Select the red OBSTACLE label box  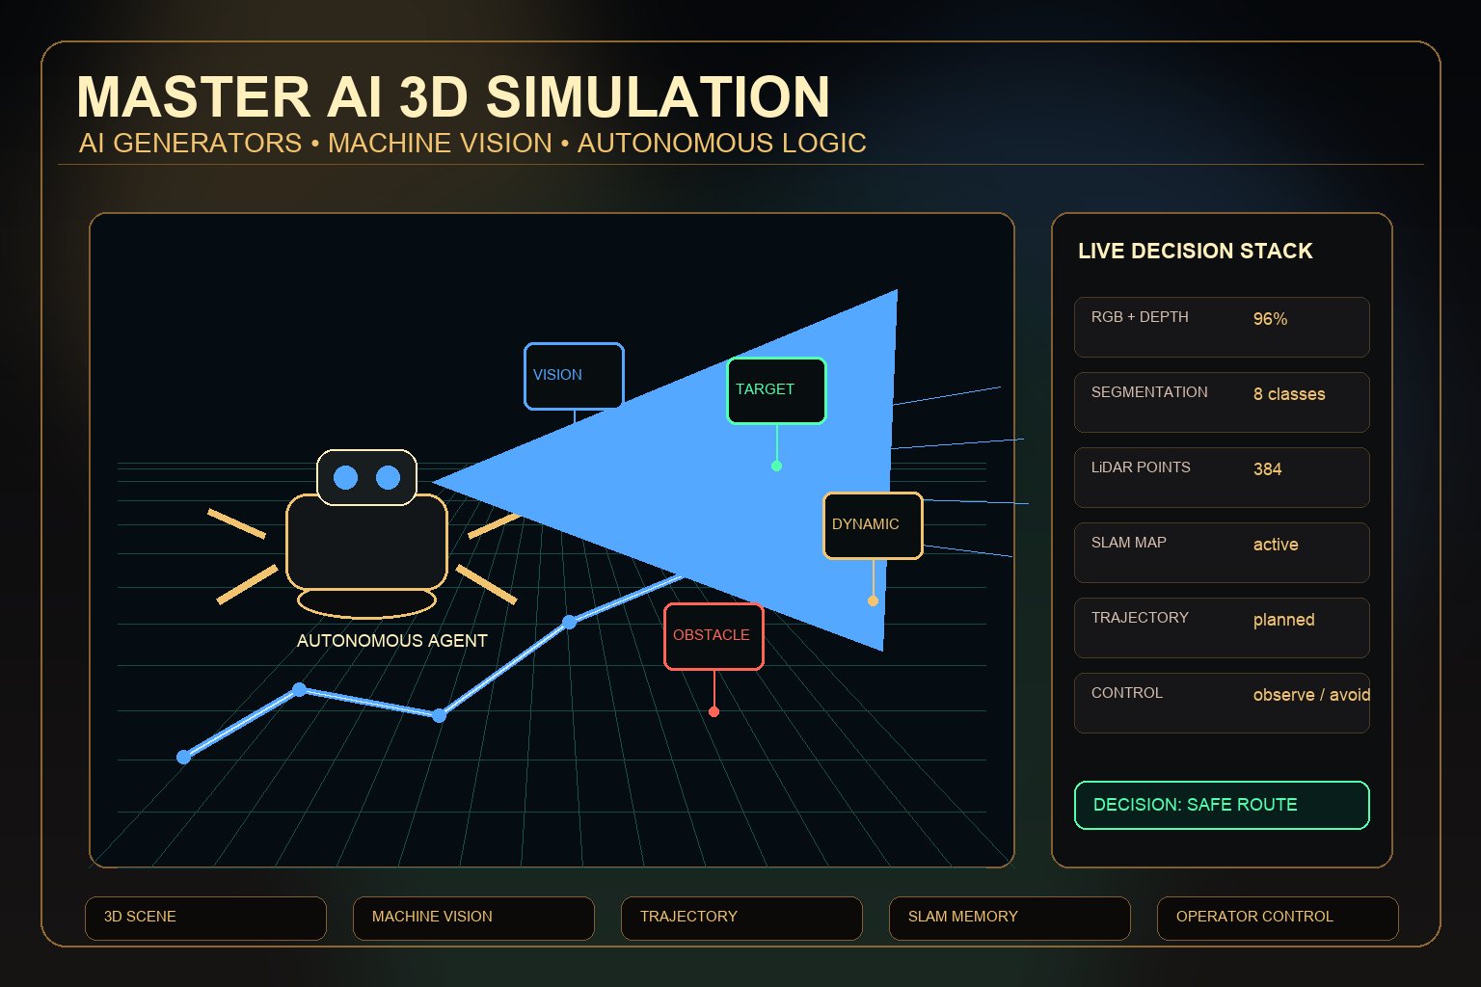click(714, 636)
